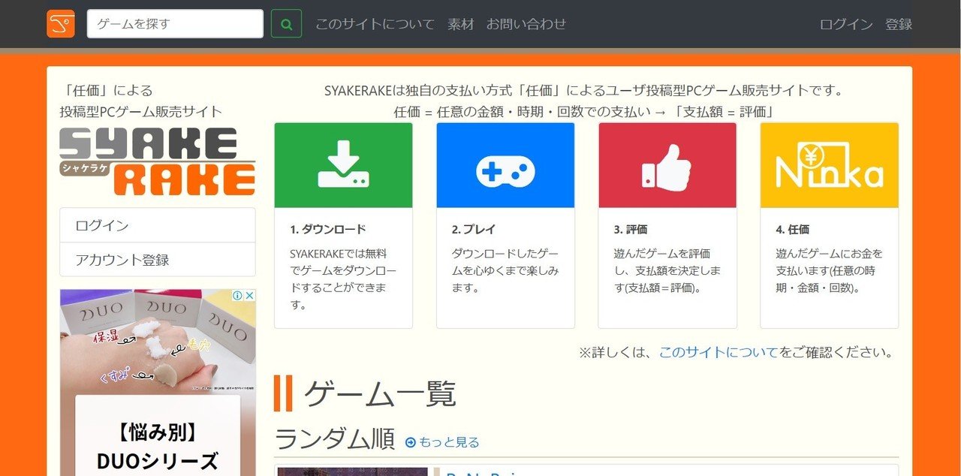Focus the ゲームを探す search field

[x=175, y=24]
